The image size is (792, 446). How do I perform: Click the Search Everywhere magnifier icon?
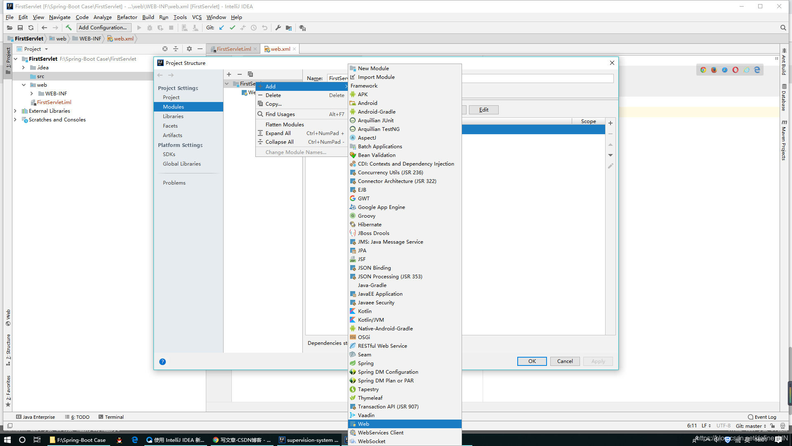(783, 28)
